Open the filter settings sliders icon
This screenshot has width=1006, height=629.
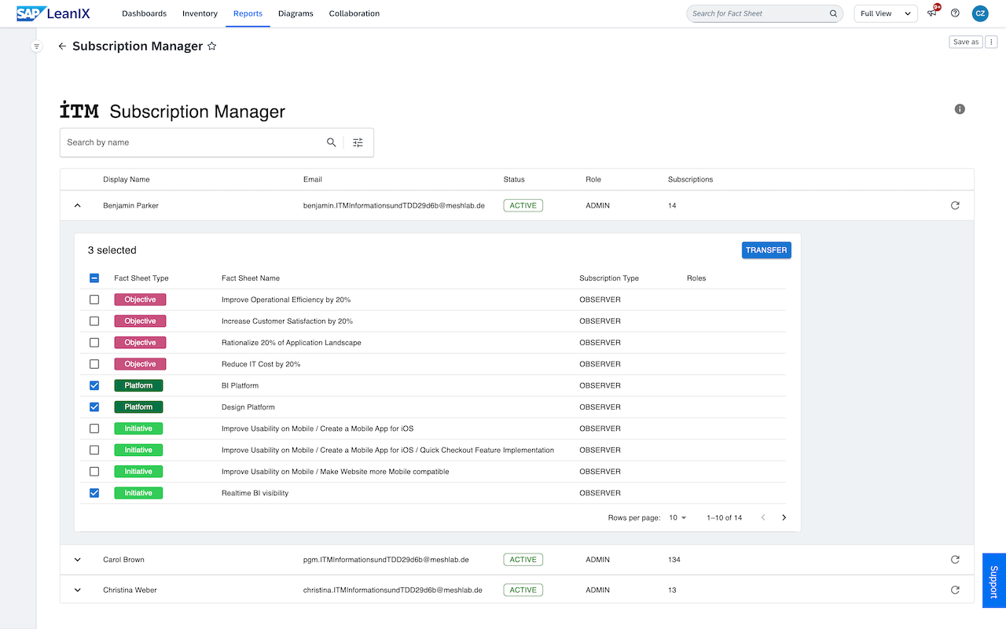click(358, 142)
